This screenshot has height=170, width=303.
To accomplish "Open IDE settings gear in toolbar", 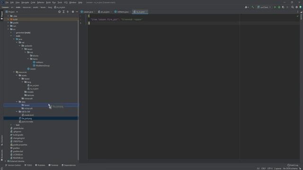I will pyautogui.click(x=297, y=7).
